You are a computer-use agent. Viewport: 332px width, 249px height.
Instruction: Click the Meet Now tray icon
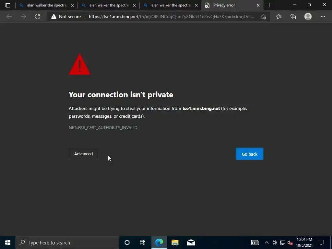pos(275,243)
